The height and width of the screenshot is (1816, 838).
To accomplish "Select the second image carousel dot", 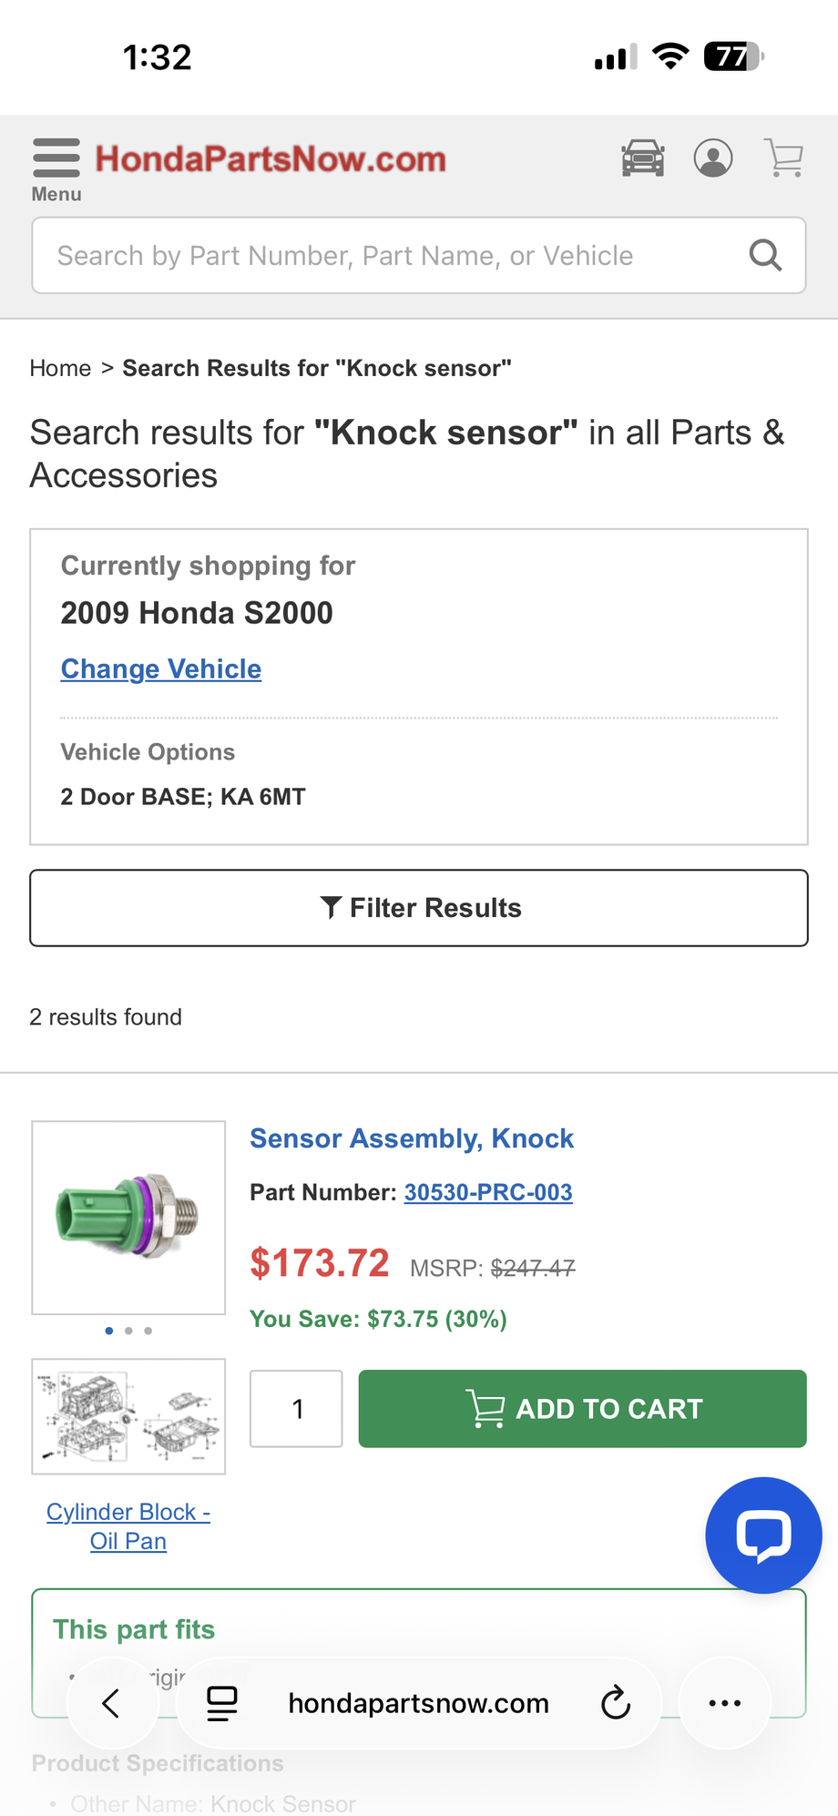I will 128,1331.
